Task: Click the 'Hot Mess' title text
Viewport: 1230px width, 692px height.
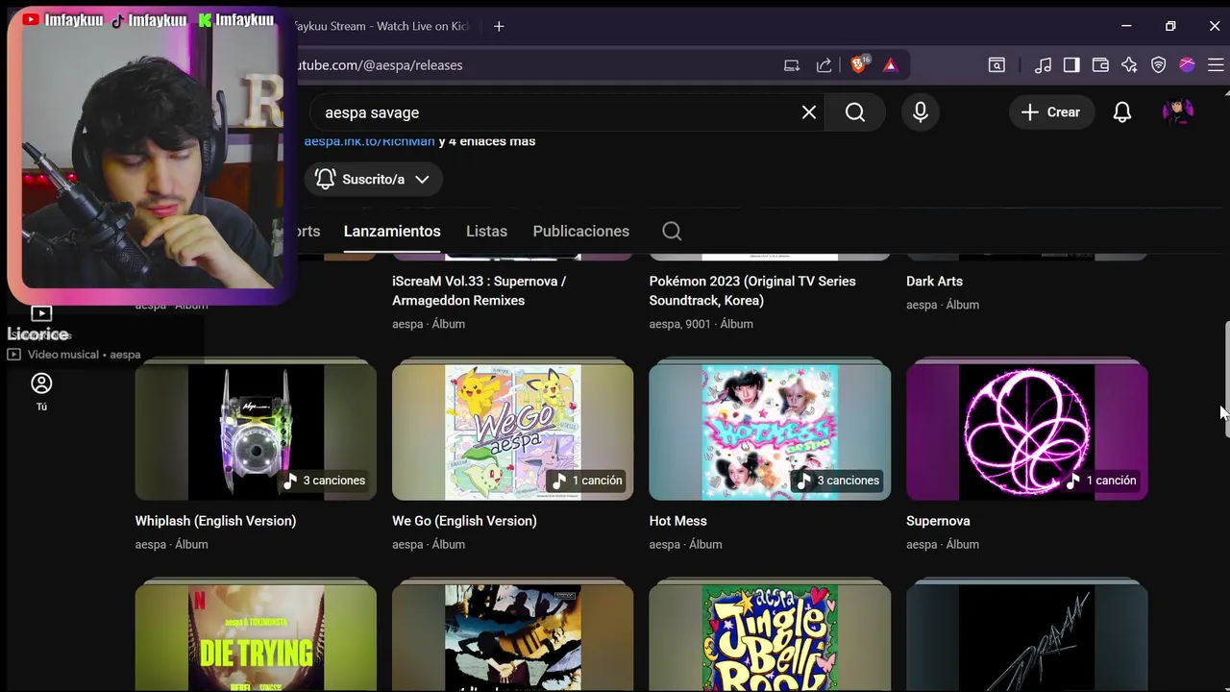Action: coord(677,521)
